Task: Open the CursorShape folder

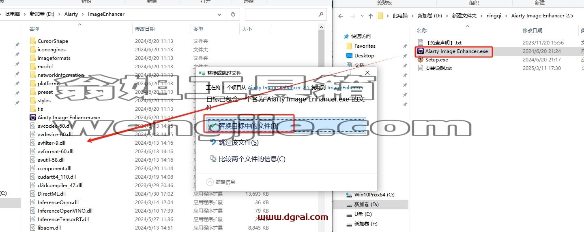Action: [53, 41]
